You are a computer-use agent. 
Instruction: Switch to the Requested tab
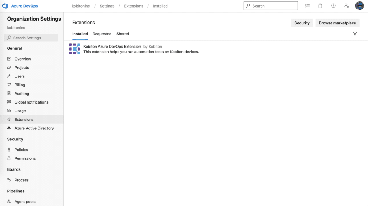102,34
